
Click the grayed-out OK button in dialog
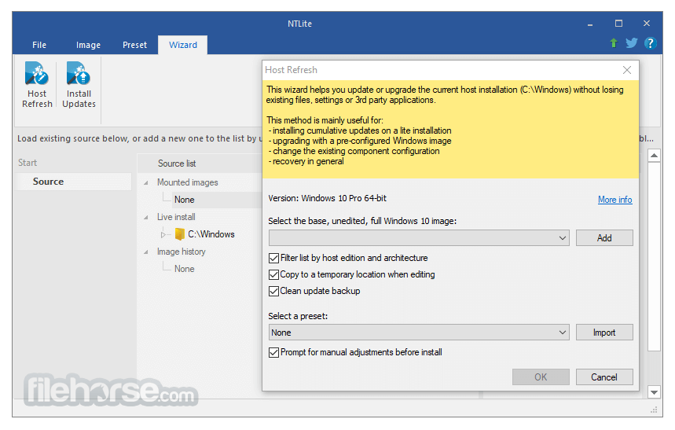point(541,377)
